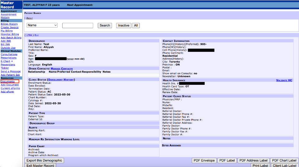Click City value Toronto
This screenshot has height=167, width=299.
pos(174,62)
